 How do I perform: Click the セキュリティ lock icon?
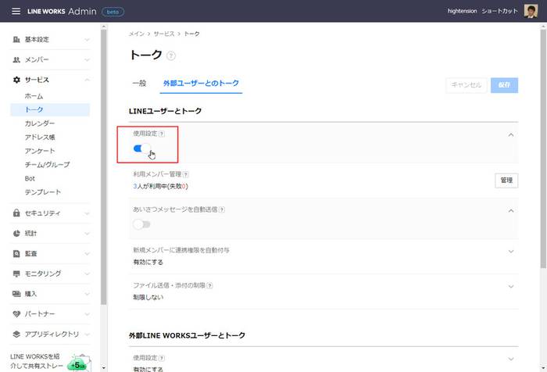tap(16, 213)
